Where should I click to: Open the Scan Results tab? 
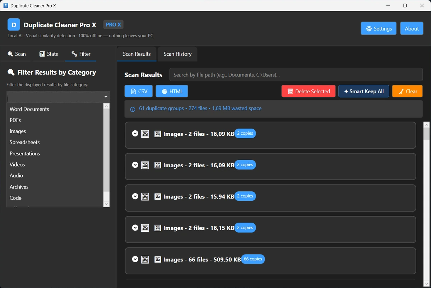pyautogui.click(x=137, y=54)
